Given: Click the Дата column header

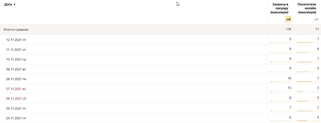Looking at the screenshot, I should [8, 5].
